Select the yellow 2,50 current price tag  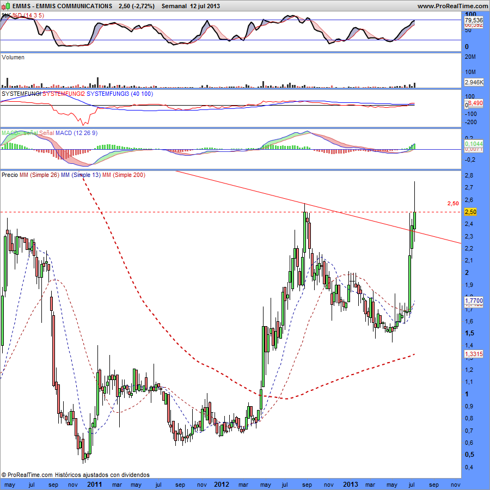click(x=470, y=212)
